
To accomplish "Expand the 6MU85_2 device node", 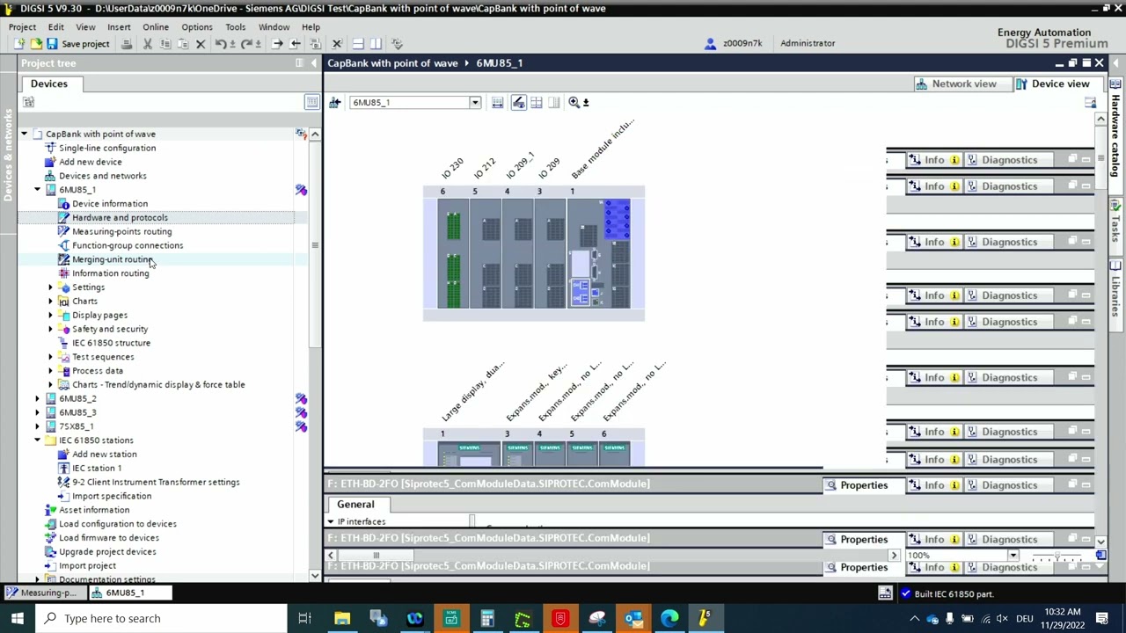I will [x=38, y=399].
